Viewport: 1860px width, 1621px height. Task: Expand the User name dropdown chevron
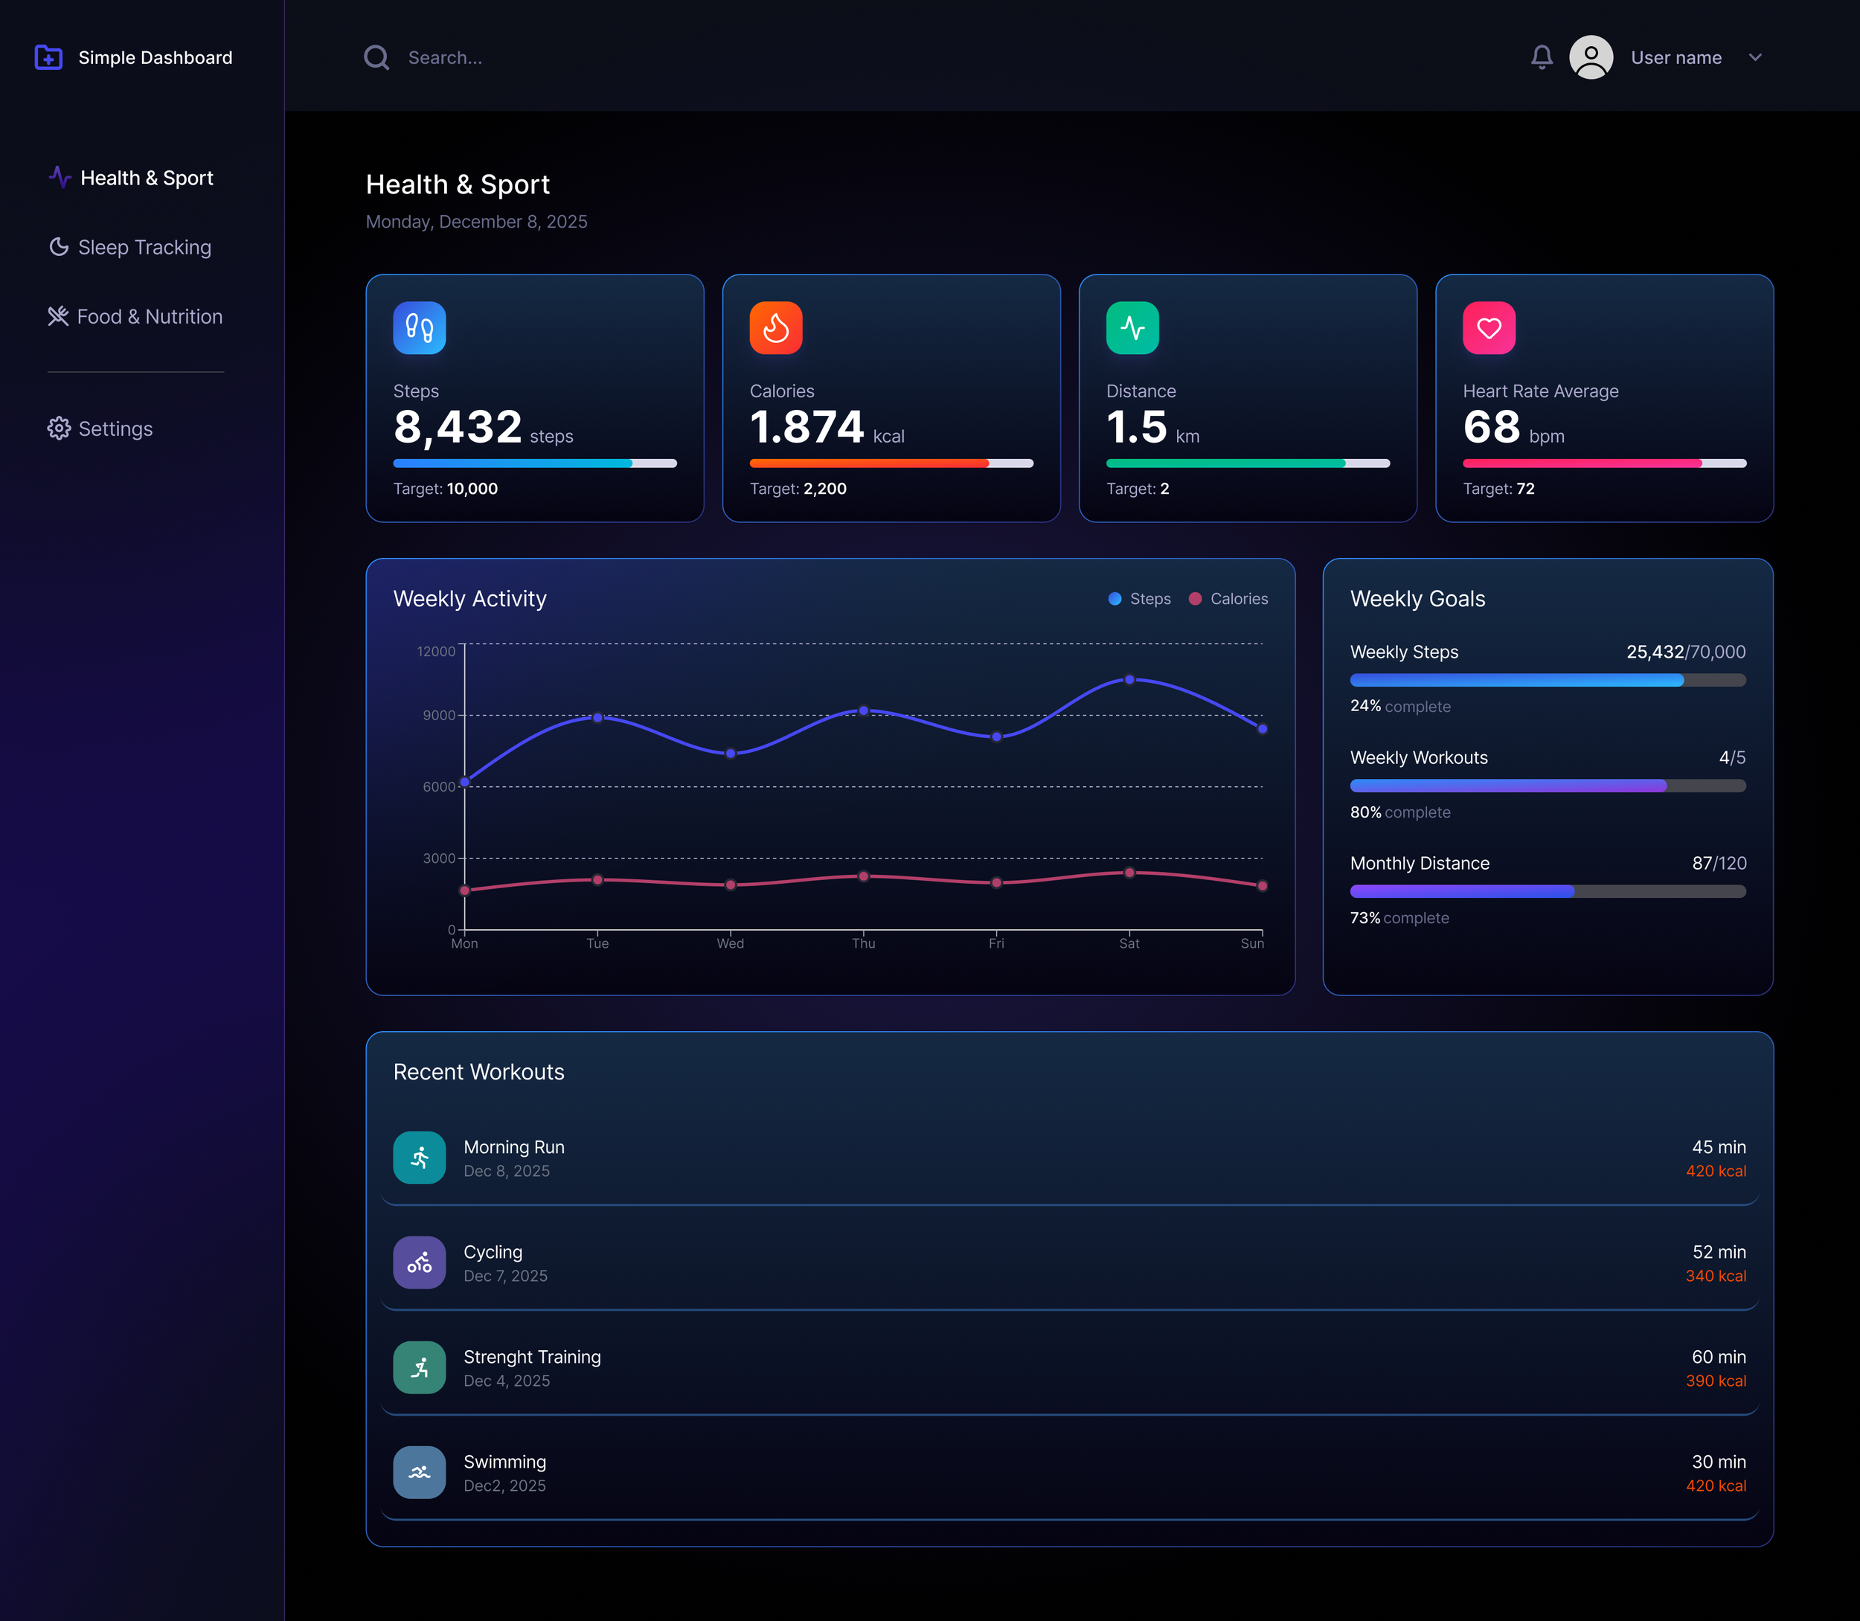(x=1755, y=57)
